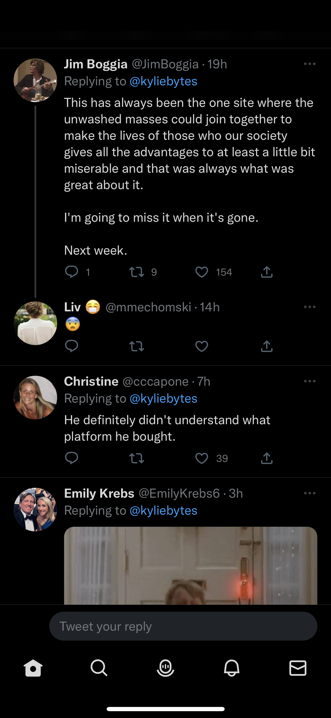Expand options menu on Emily Krebs's tweet
The image size is (331, 718).
click(x=309, y=493)
